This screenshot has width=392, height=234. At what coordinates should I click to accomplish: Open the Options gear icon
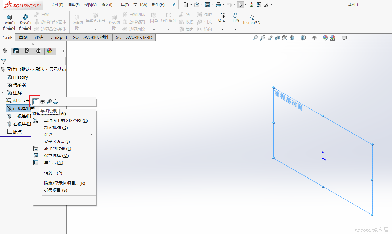point(266,5)
